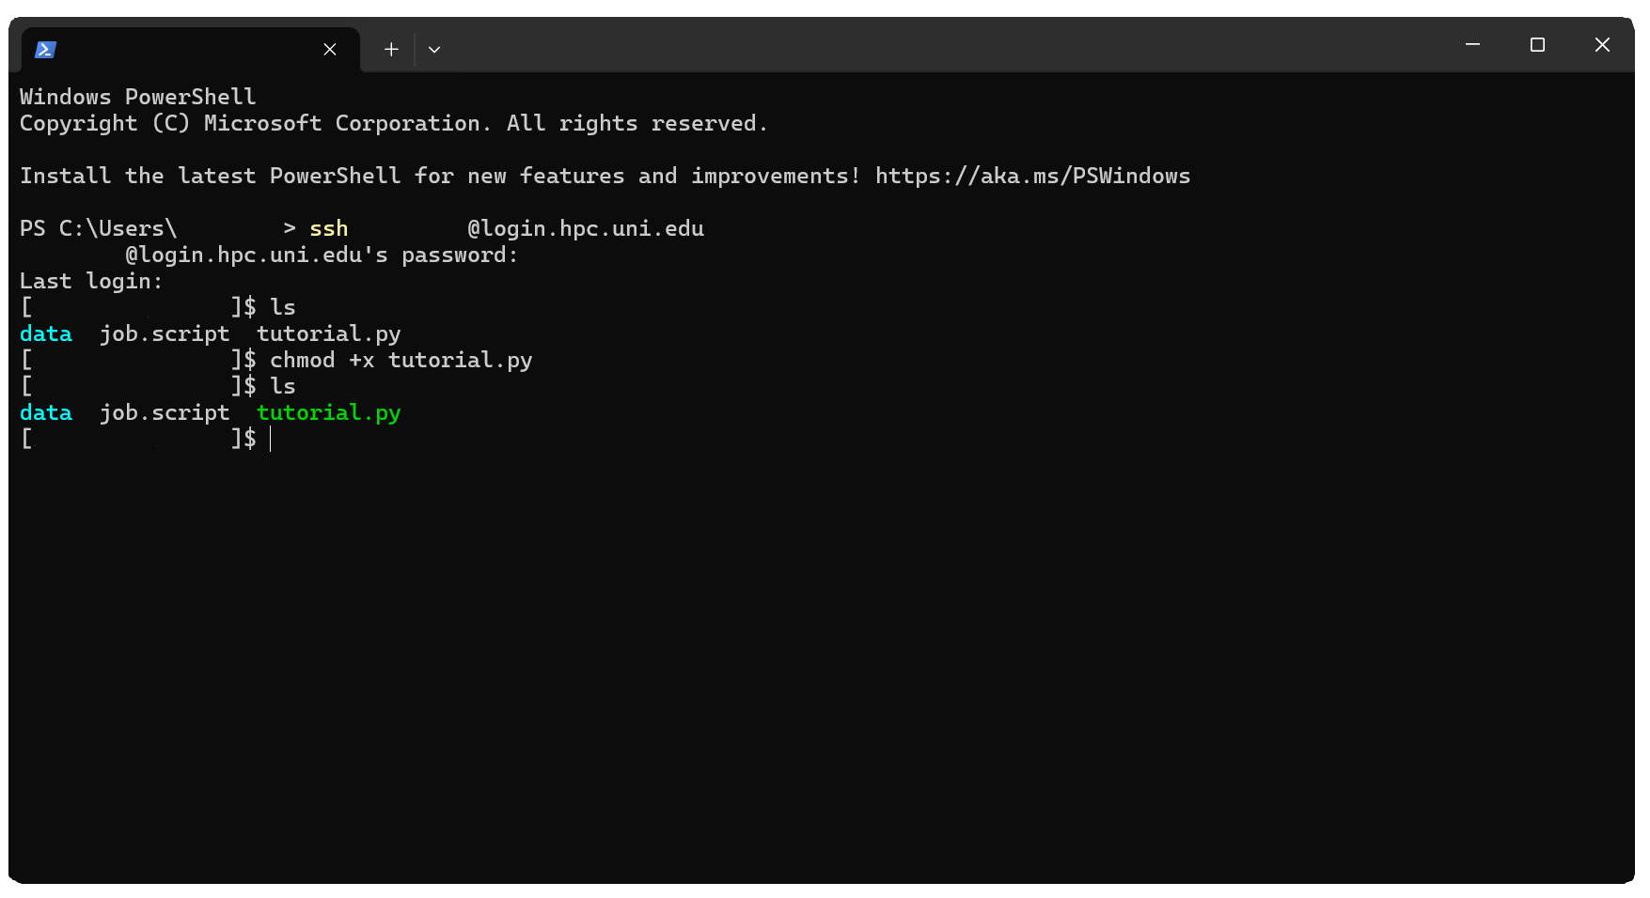Viewport: 1650px width, 898px height.
Task: Click the Copyright Microsoft Corporation line
Action: click(x=393, y=124)
